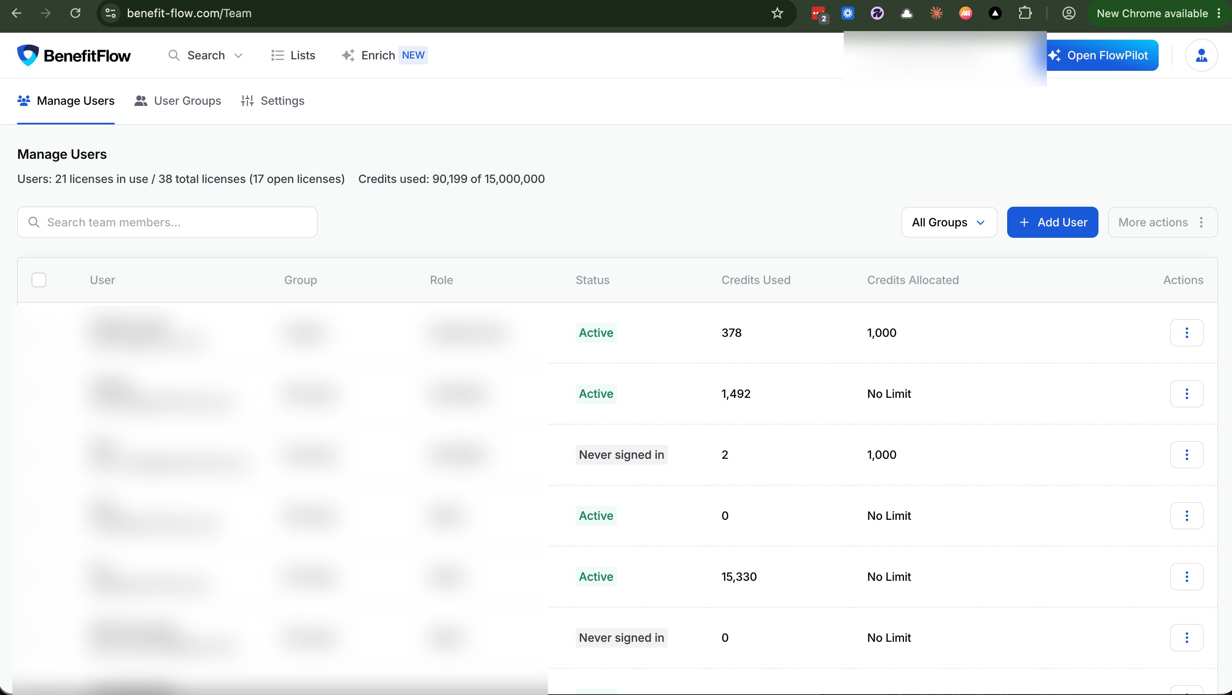Click the Credits used 90,199 of 15,000,000 text
Screen dimensions: 1232x695
[451, 179]
